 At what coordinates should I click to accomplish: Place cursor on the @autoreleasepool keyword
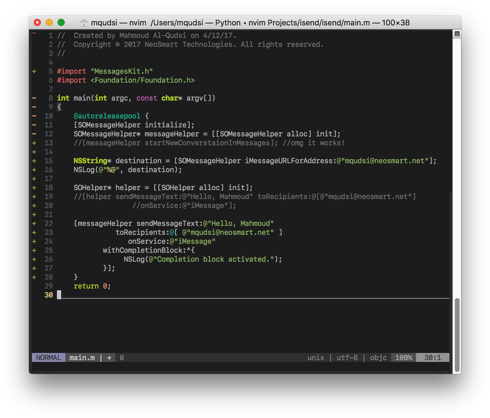coord(107,116)
